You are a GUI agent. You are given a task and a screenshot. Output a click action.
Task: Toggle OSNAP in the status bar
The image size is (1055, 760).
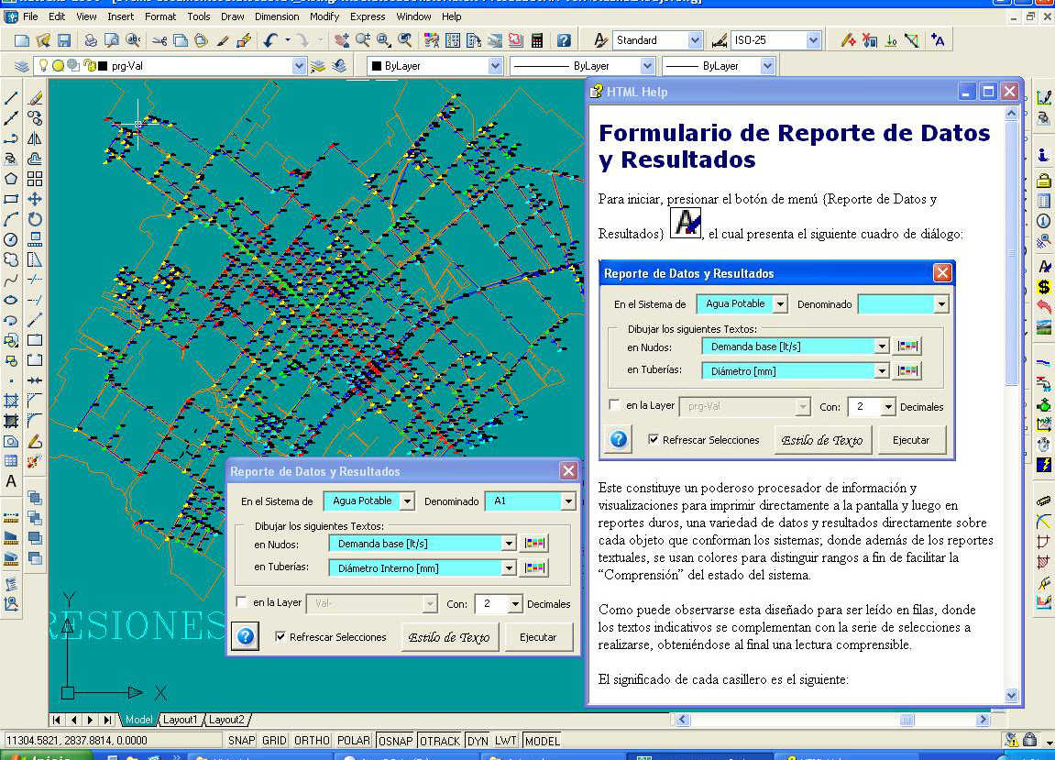pyautogui.click(x=395, y=741)
